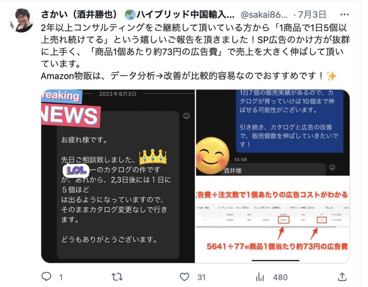Open the top-right blue message screenshot

273,133
